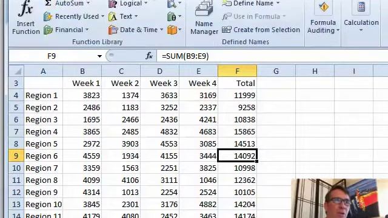Click Use in Formula dropdown
Viewport: 388px width, 218px height.
[x=254, y=16]
